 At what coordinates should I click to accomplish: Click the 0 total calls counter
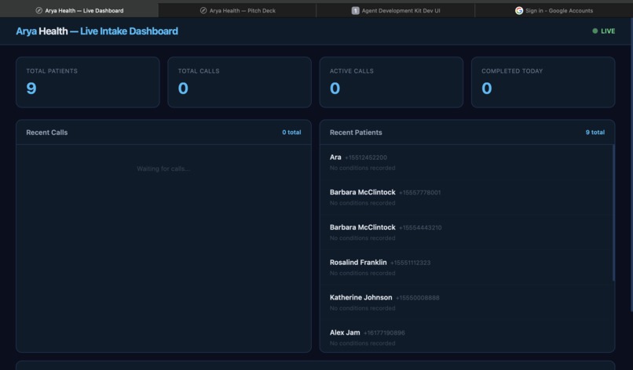click(x=291, y=132)
